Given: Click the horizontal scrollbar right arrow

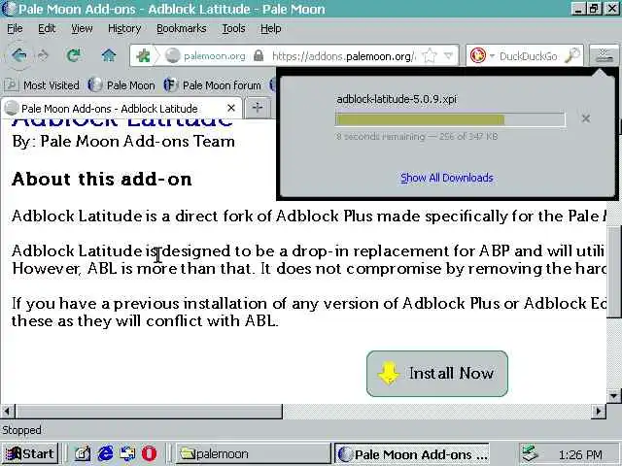Looking at the screenshot, I should tap(599, 412).
